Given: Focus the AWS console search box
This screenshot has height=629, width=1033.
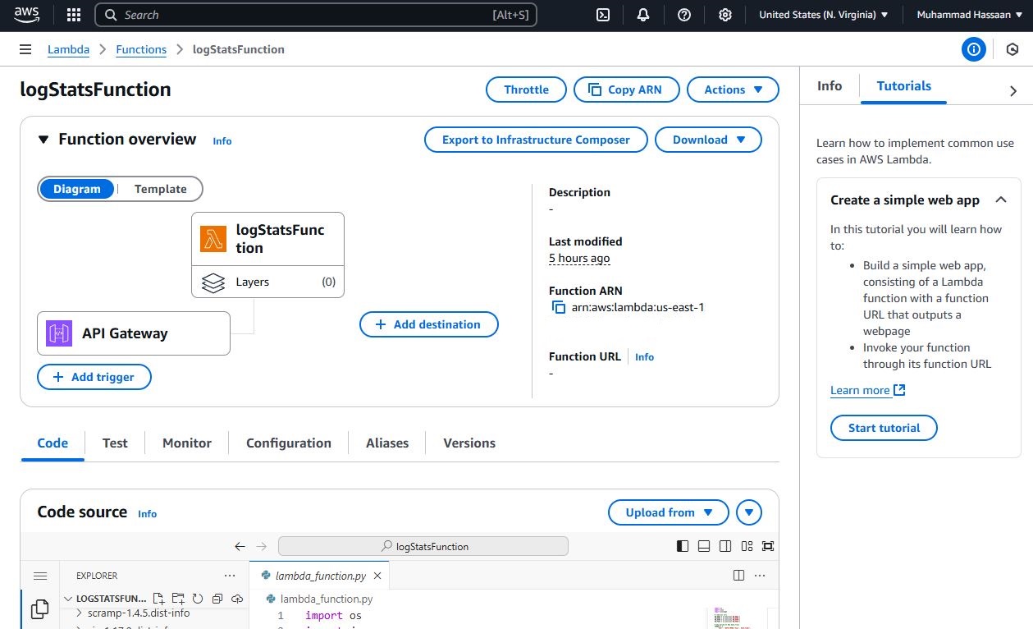Looking at the screenshot, I should click(x=316, y=15).
